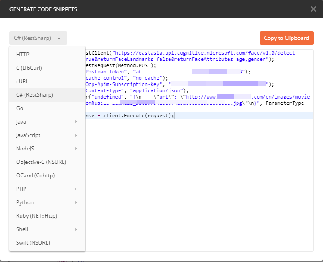Copy the code snippet to clipboard
Viewport: 323px width, 262px height.
286,38
